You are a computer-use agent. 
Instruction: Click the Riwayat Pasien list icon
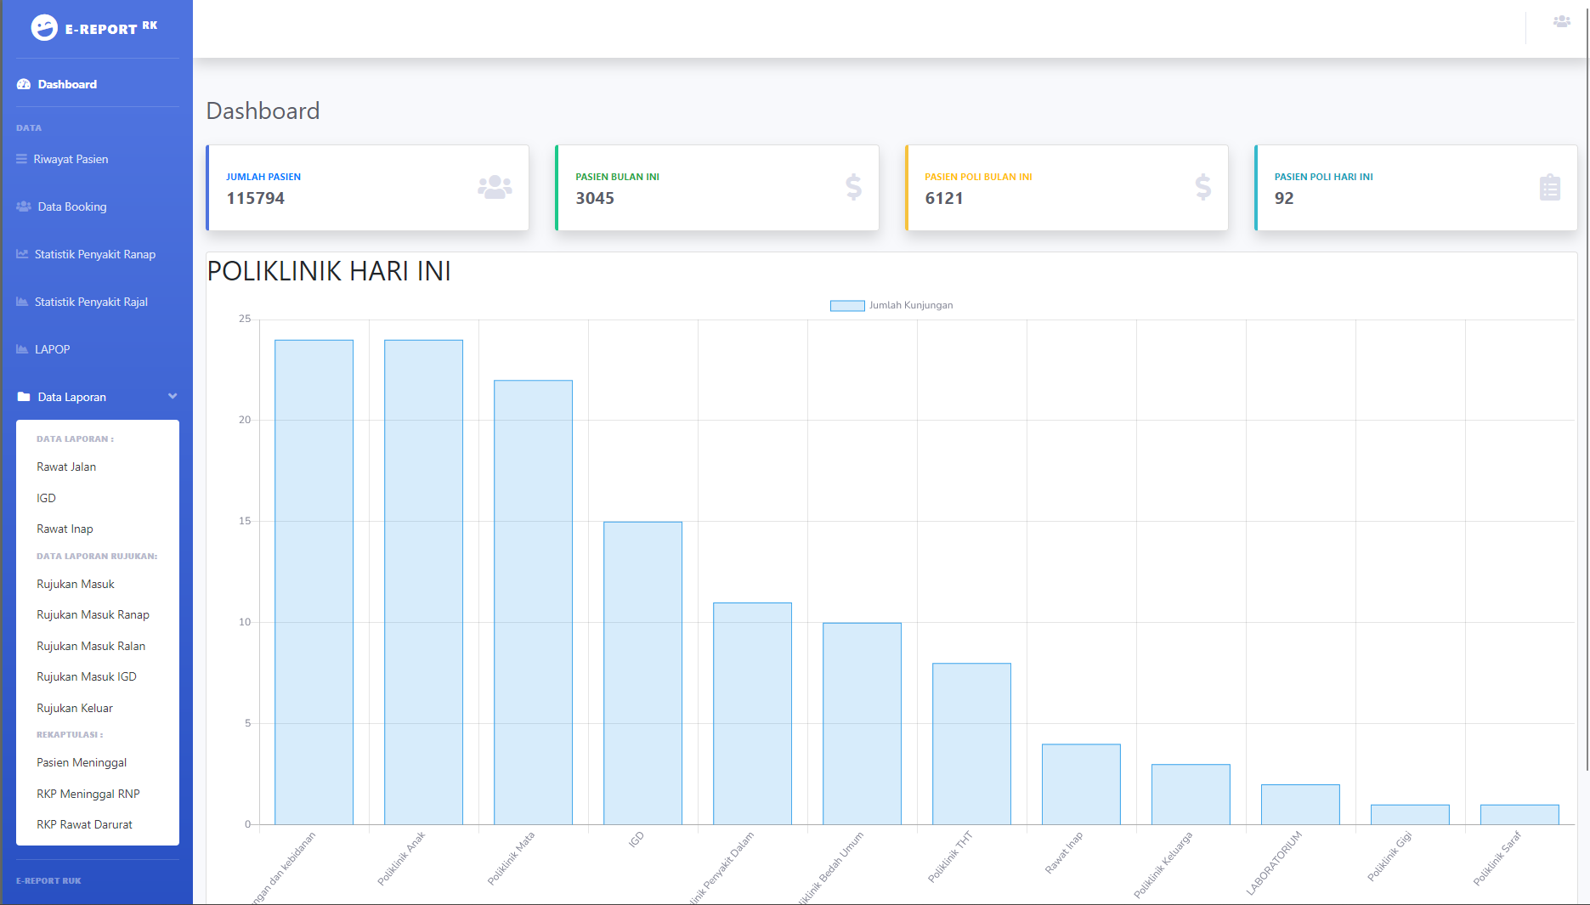pos(21,159)
